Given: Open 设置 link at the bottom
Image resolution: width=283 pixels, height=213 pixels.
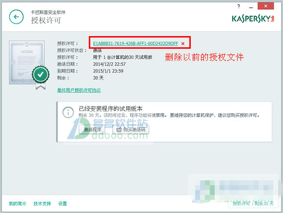Looking at the screenshot, I should point(62,204).
